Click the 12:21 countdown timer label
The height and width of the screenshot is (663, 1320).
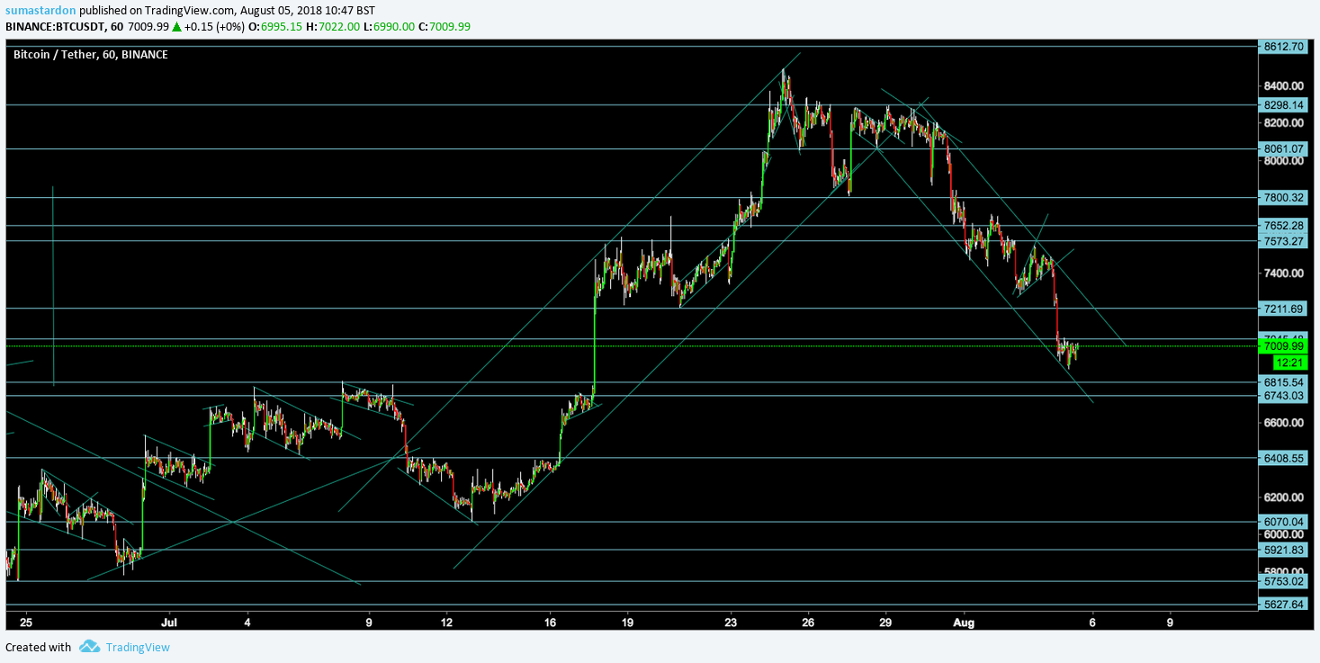pos(1291,362)
